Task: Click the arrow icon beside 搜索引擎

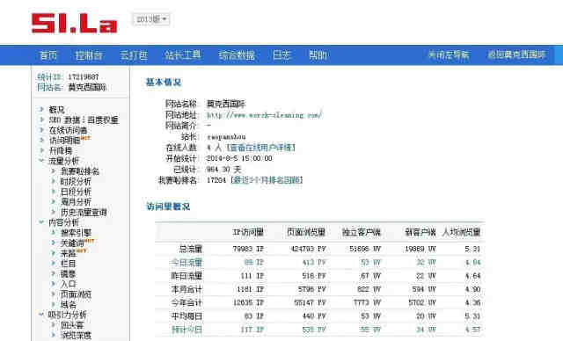Action: (54, 232)
